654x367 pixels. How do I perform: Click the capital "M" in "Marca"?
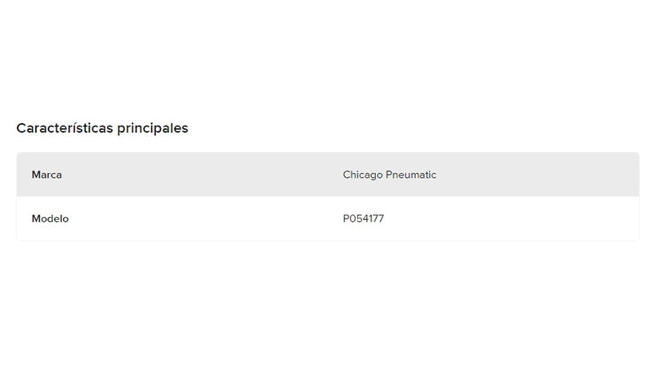36,175
